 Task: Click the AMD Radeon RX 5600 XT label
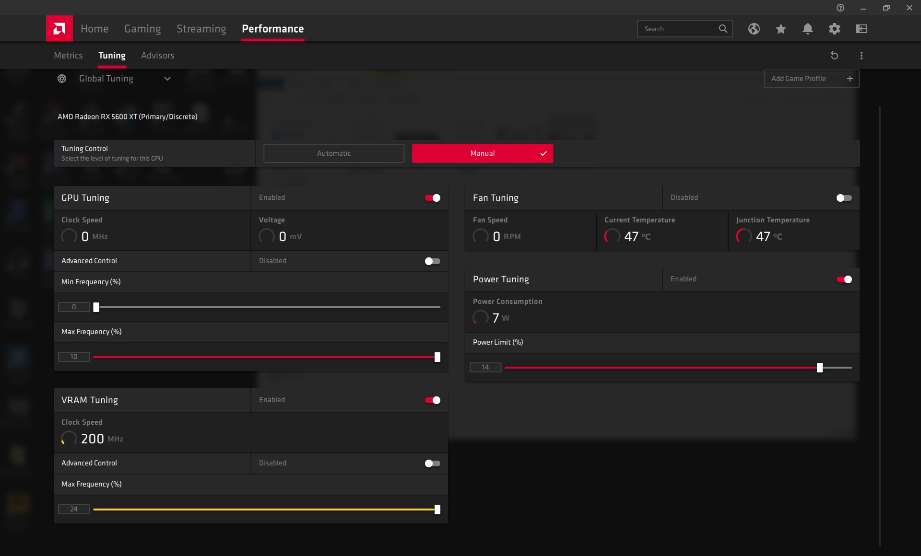point(128,116)
